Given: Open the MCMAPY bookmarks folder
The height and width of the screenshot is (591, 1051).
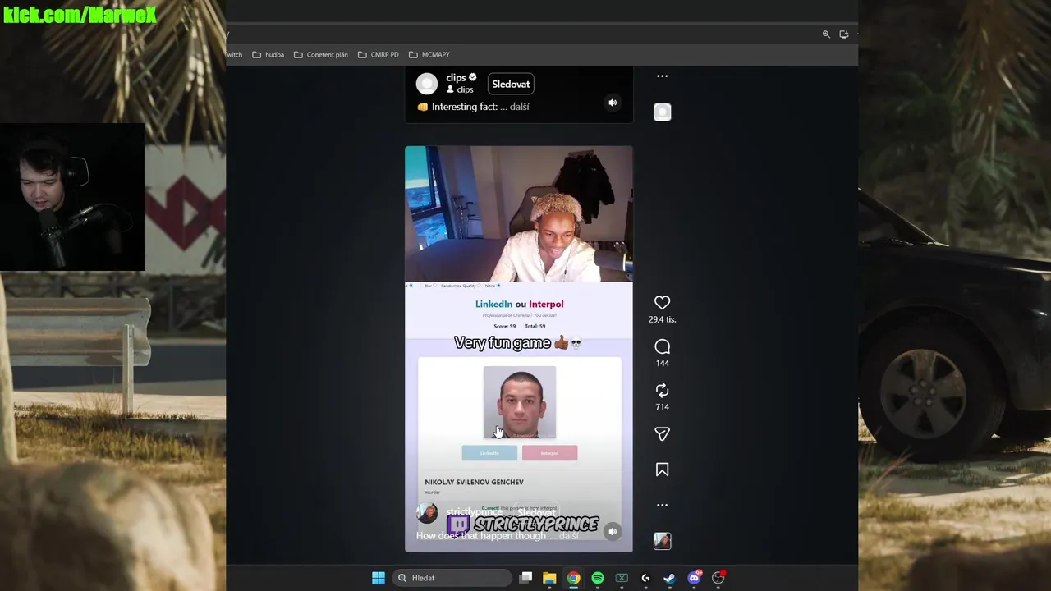Looking at the screenshot, I should pyautogui.click(x=429, y=55).
